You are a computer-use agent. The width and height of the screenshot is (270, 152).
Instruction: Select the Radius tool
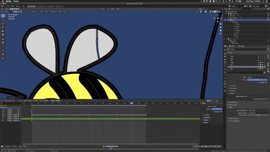(3, 43)
